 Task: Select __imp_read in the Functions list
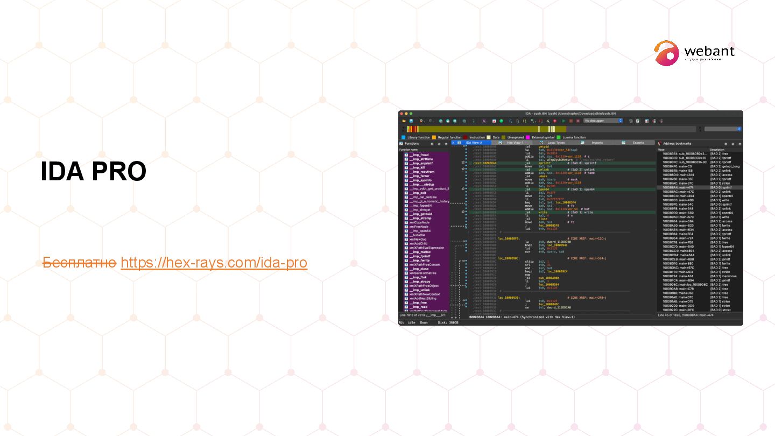(x=426, y=307)
